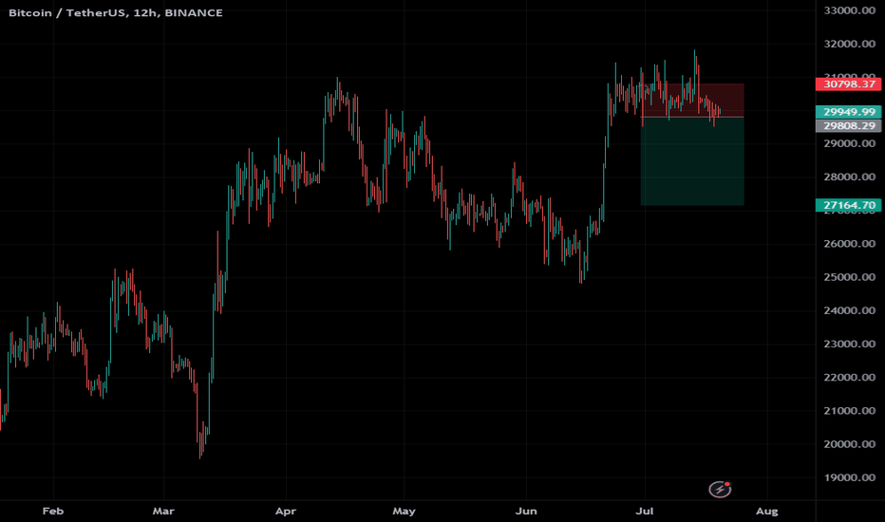
Task: Click the Bitcoin / TetherUS chart title
Action: (x=116, y=12)
